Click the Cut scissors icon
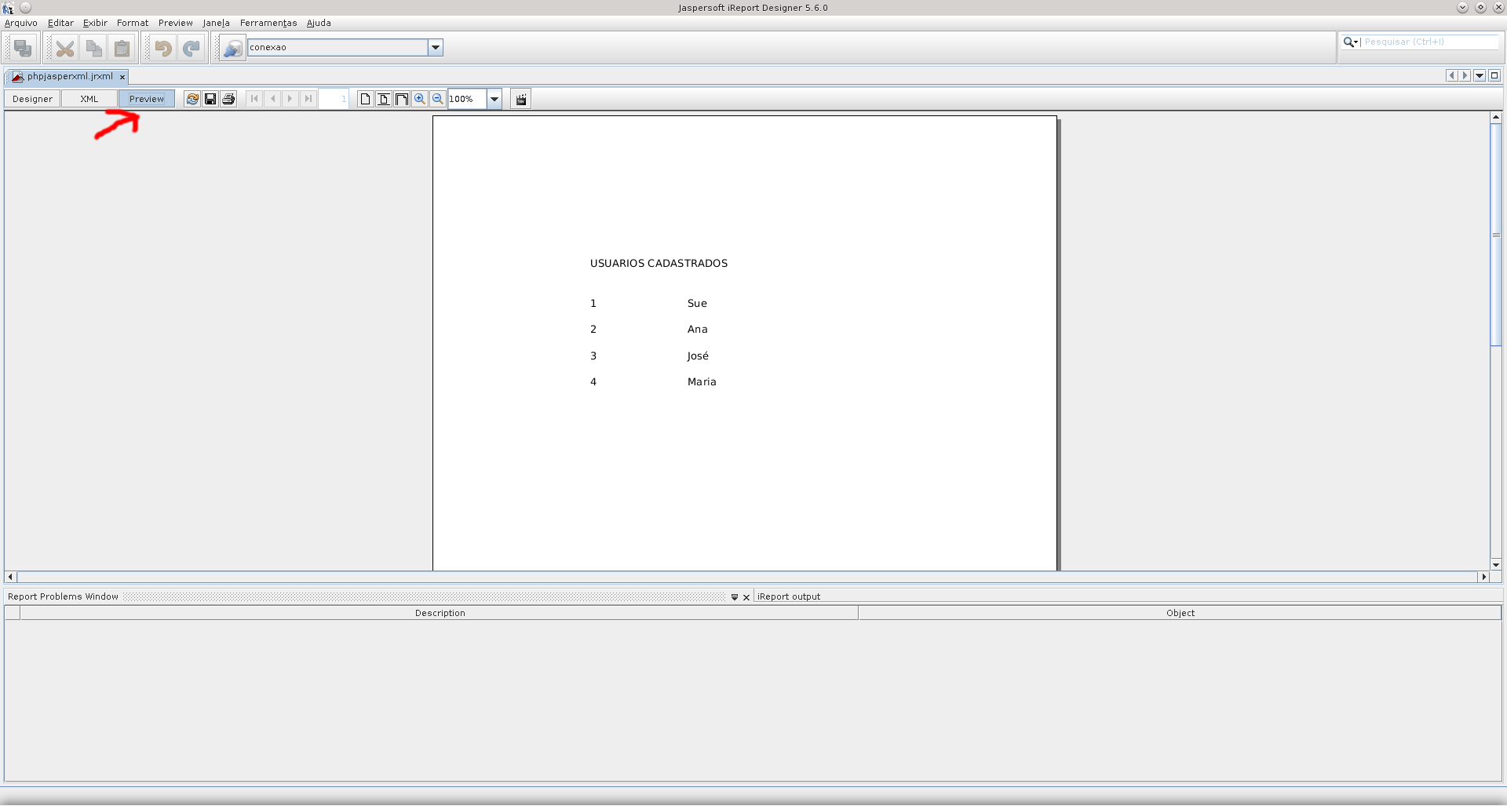 [65, 49]
